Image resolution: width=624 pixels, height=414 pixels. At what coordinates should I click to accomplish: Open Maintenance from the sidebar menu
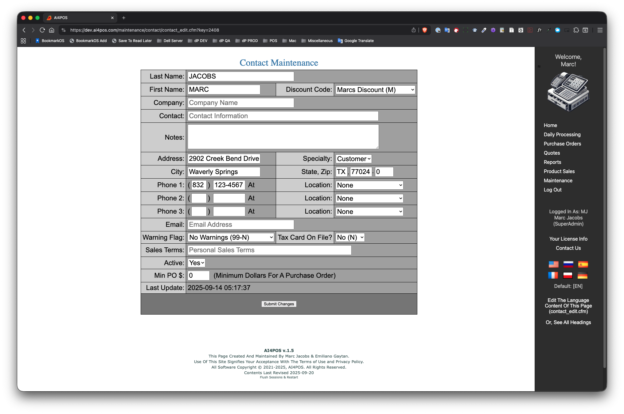click(x=558, y=180)
